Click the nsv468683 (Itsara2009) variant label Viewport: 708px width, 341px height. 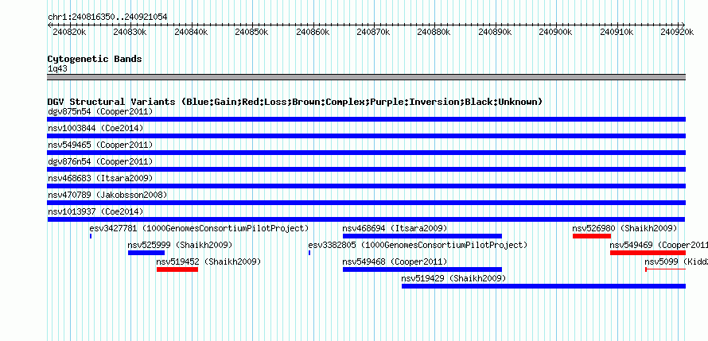pos(100,178)
